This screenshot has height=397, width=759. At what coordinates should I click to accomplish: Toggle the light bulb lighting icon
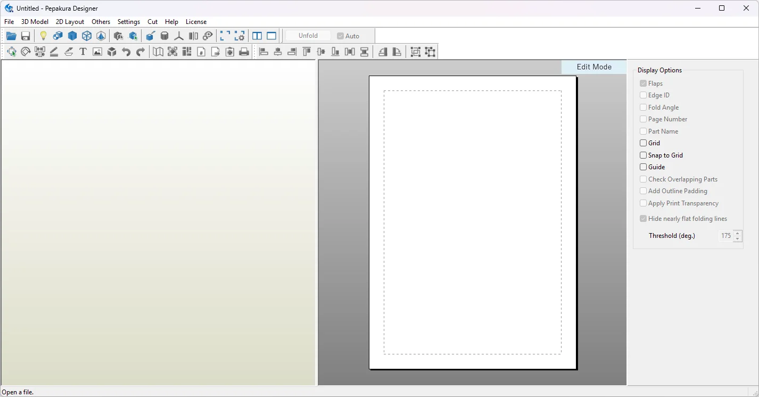tap(44, 36)
